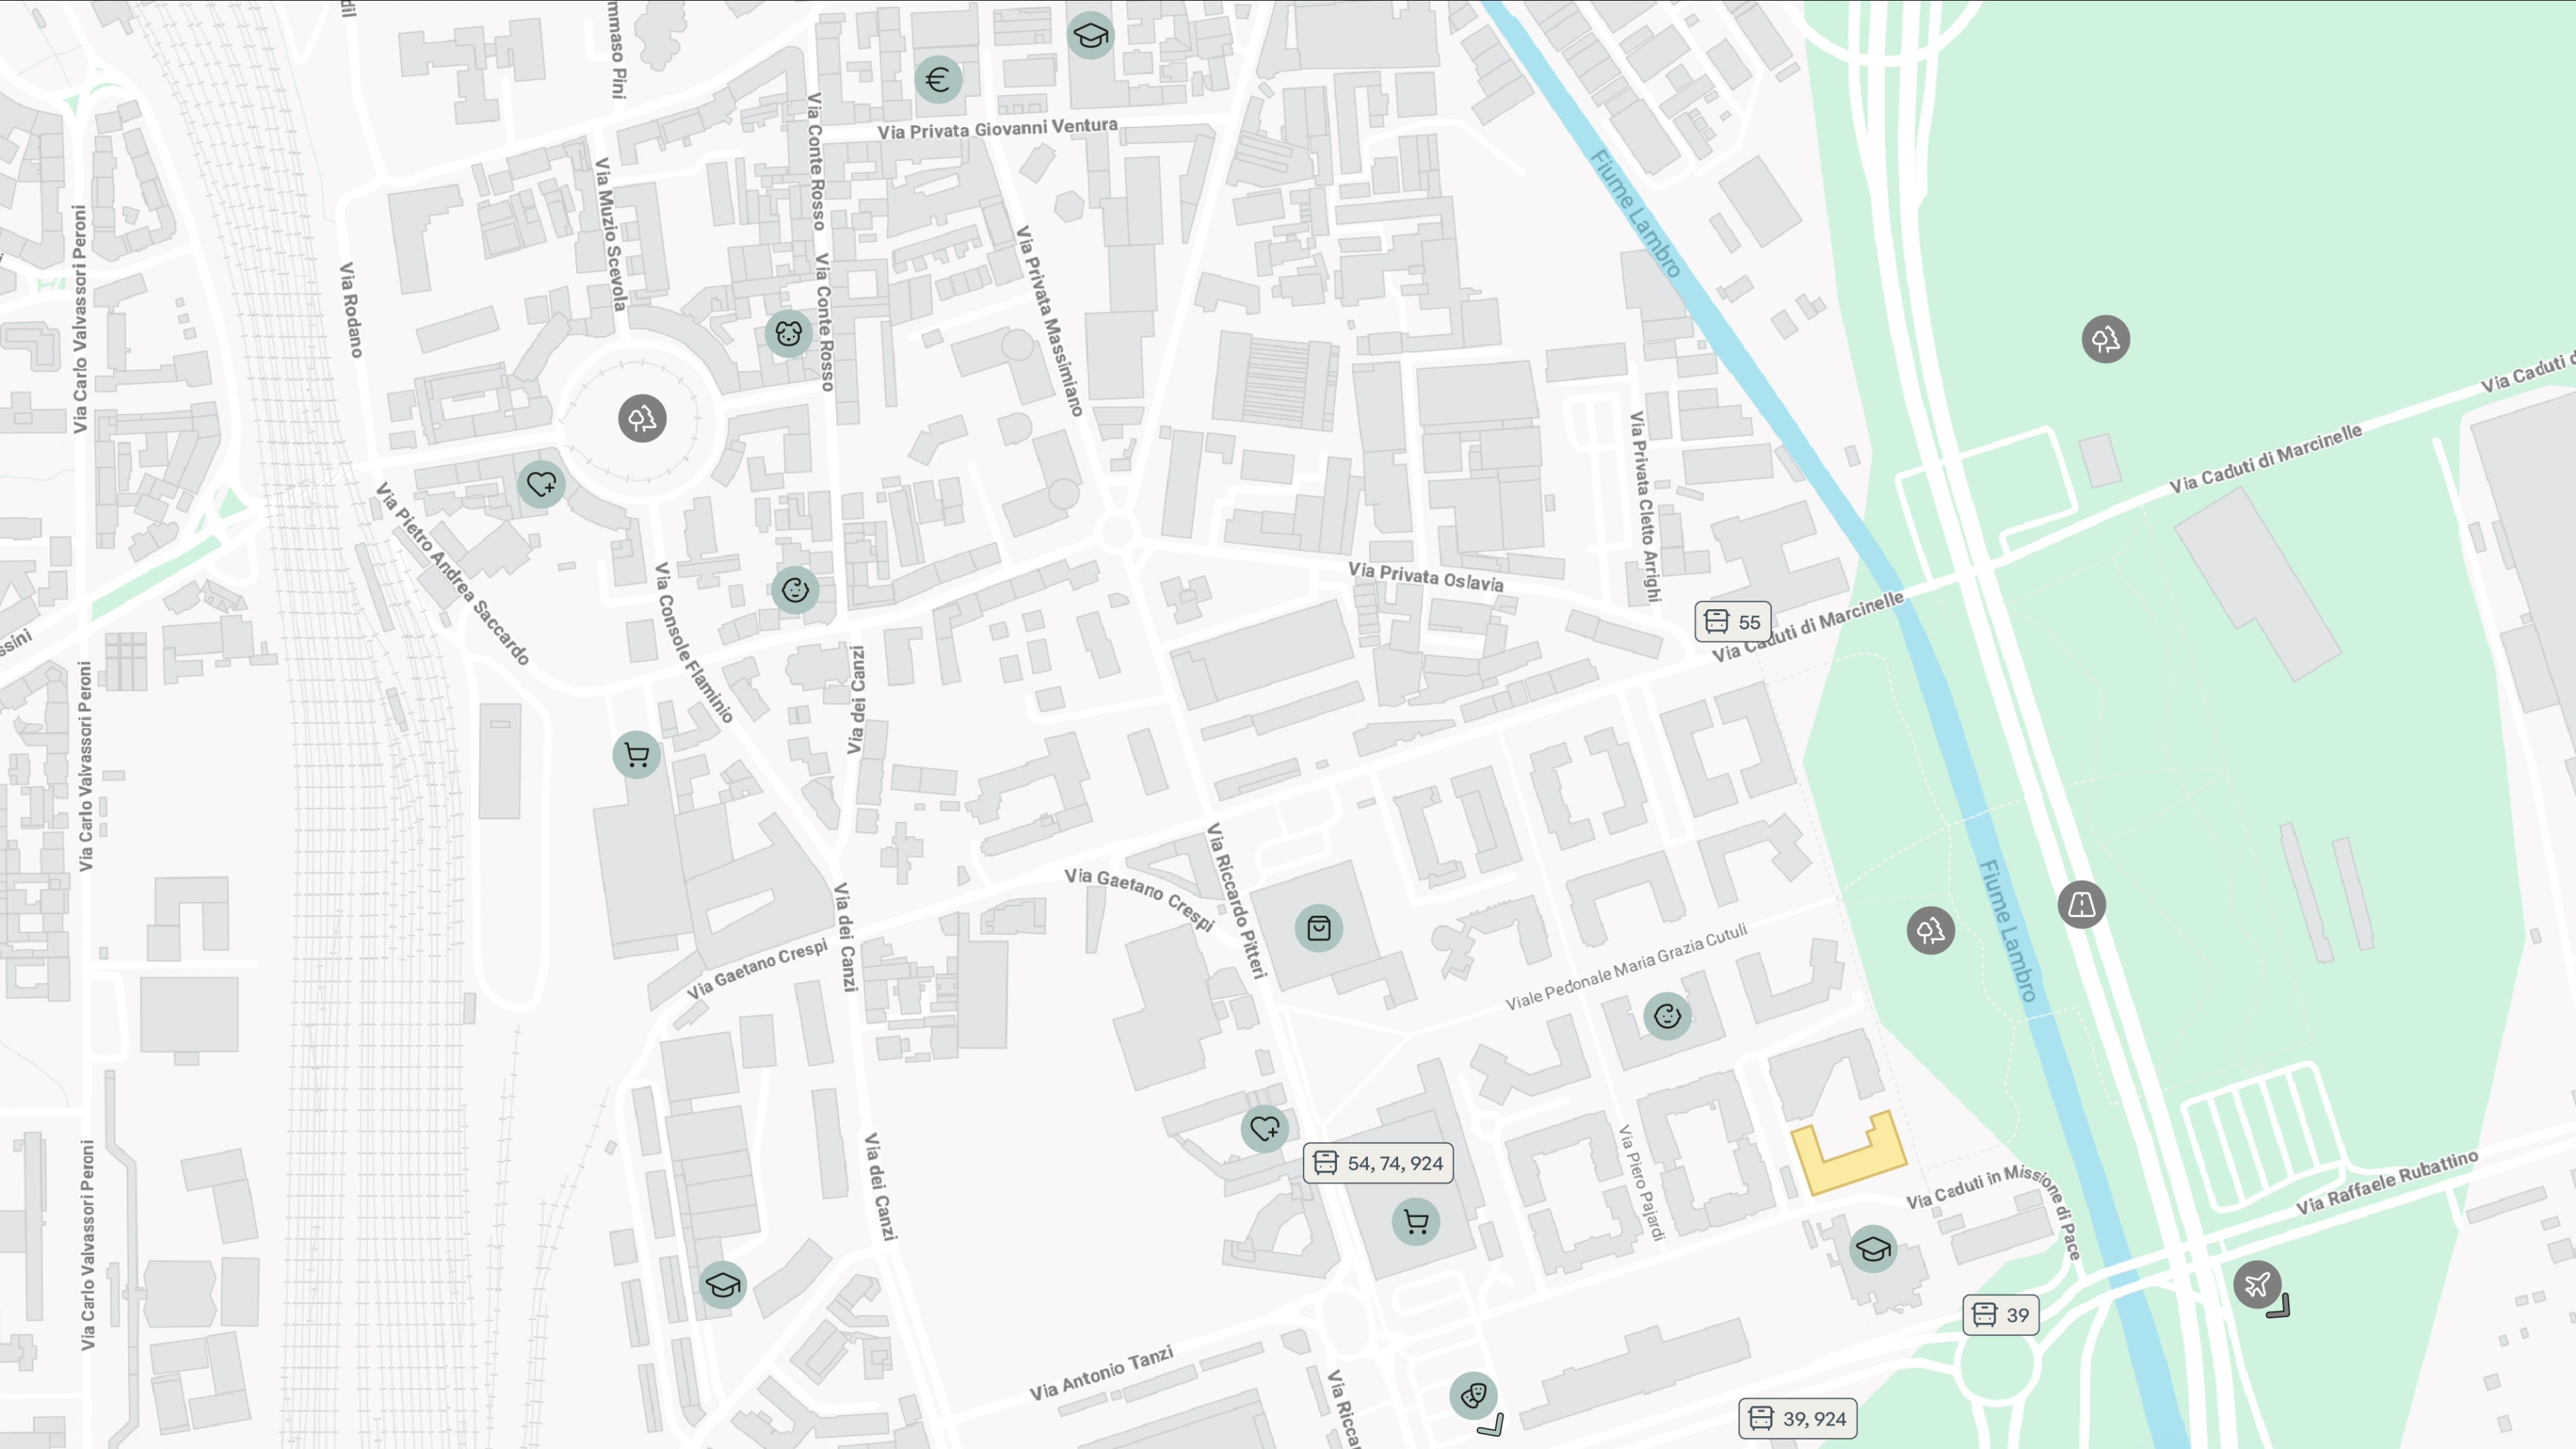The height and width of the screenshot is (1449, 2576).
Task: Open the dog pet-care marker near Via Conte Rosso
Action: click(788, 333)
